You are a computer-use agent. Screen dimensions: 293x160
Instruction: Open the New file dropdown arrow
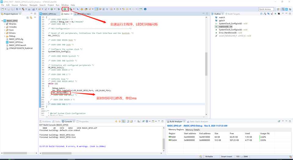(x=5, y=9)
